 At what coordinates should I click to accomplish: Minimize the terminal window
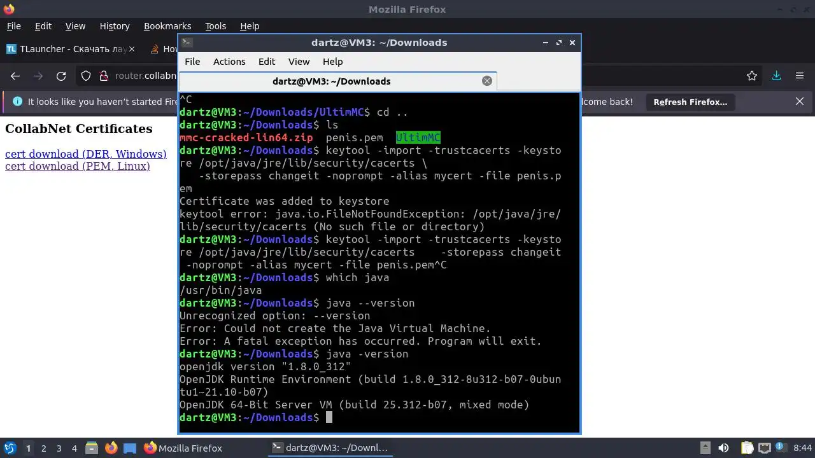click(546, 43)
